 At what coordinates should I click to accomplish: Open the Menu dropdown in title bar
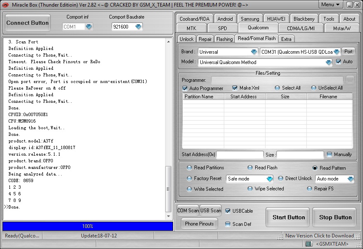(330, 5)
